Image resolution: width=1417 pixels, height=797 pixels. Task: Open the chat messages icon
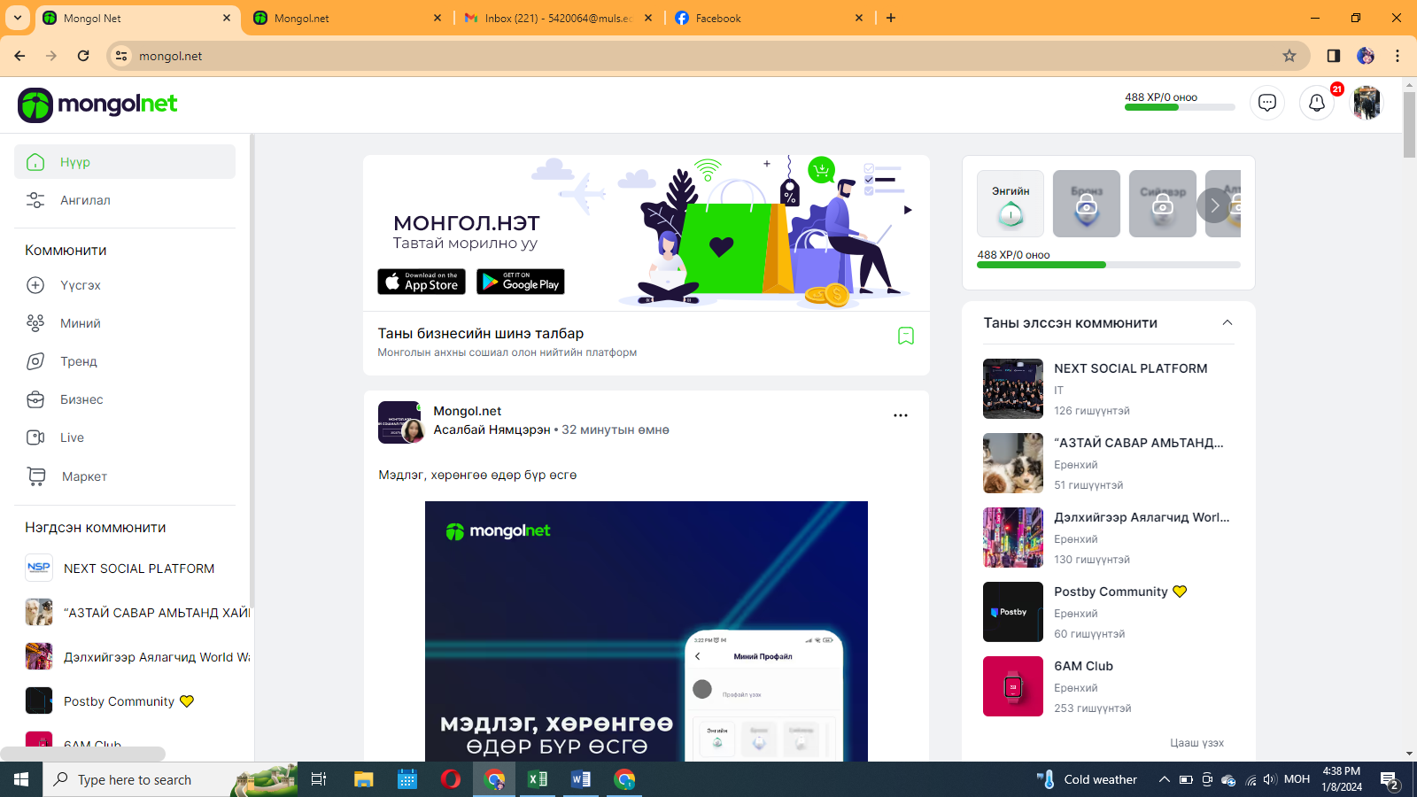(1266, 103)
